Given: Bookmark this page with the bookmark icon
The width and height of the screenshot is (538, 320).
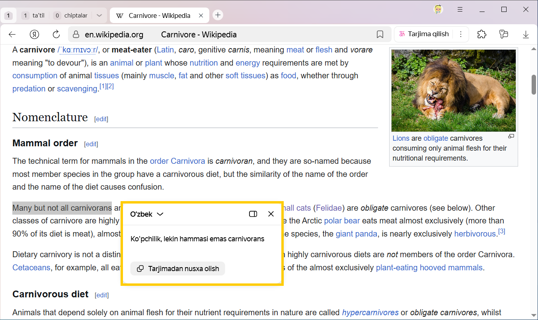Looking at the screenshot, I should (380, 35).
